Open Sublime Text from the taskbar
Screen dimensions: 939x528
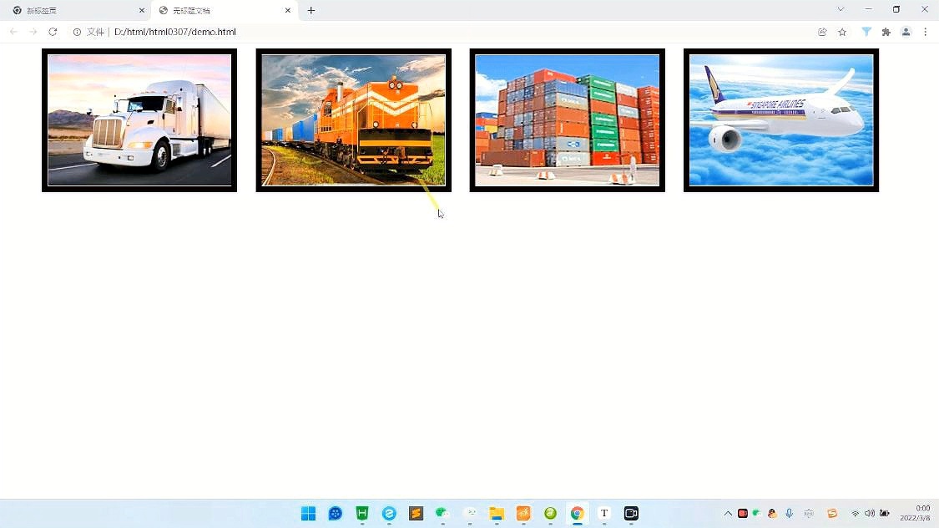point(416,514)
